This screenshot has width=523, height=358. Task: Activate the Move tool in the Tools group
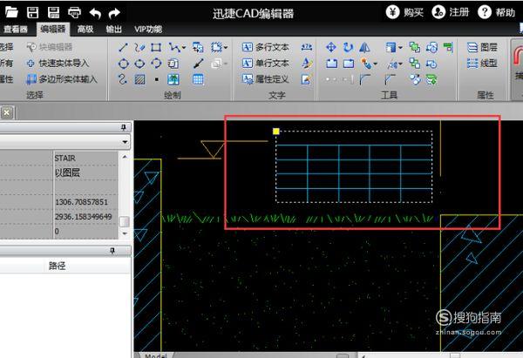click(331, 47)
